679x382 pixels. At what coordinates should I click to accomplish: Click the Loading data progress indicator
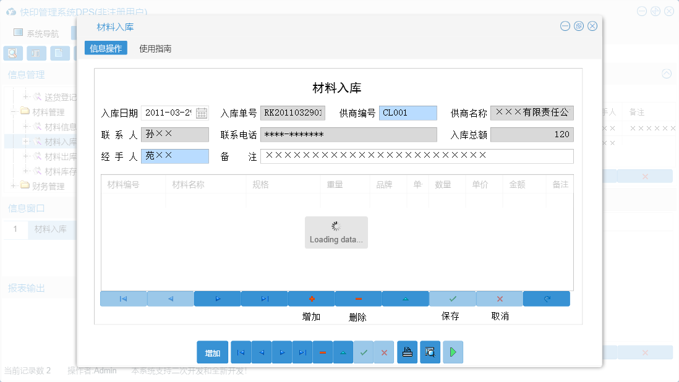(336, 232)
